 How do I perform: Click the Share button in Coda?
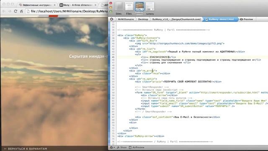(x=122, y=147)
